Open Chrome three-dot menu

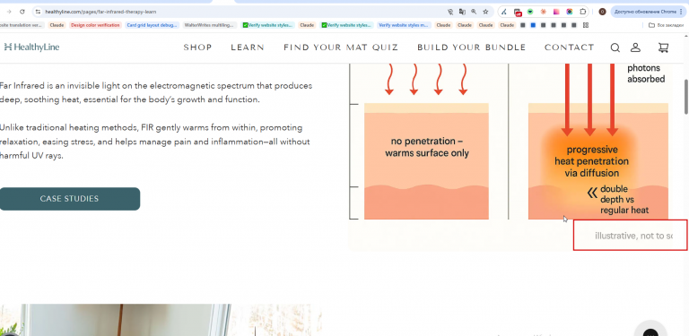[682, 12]
